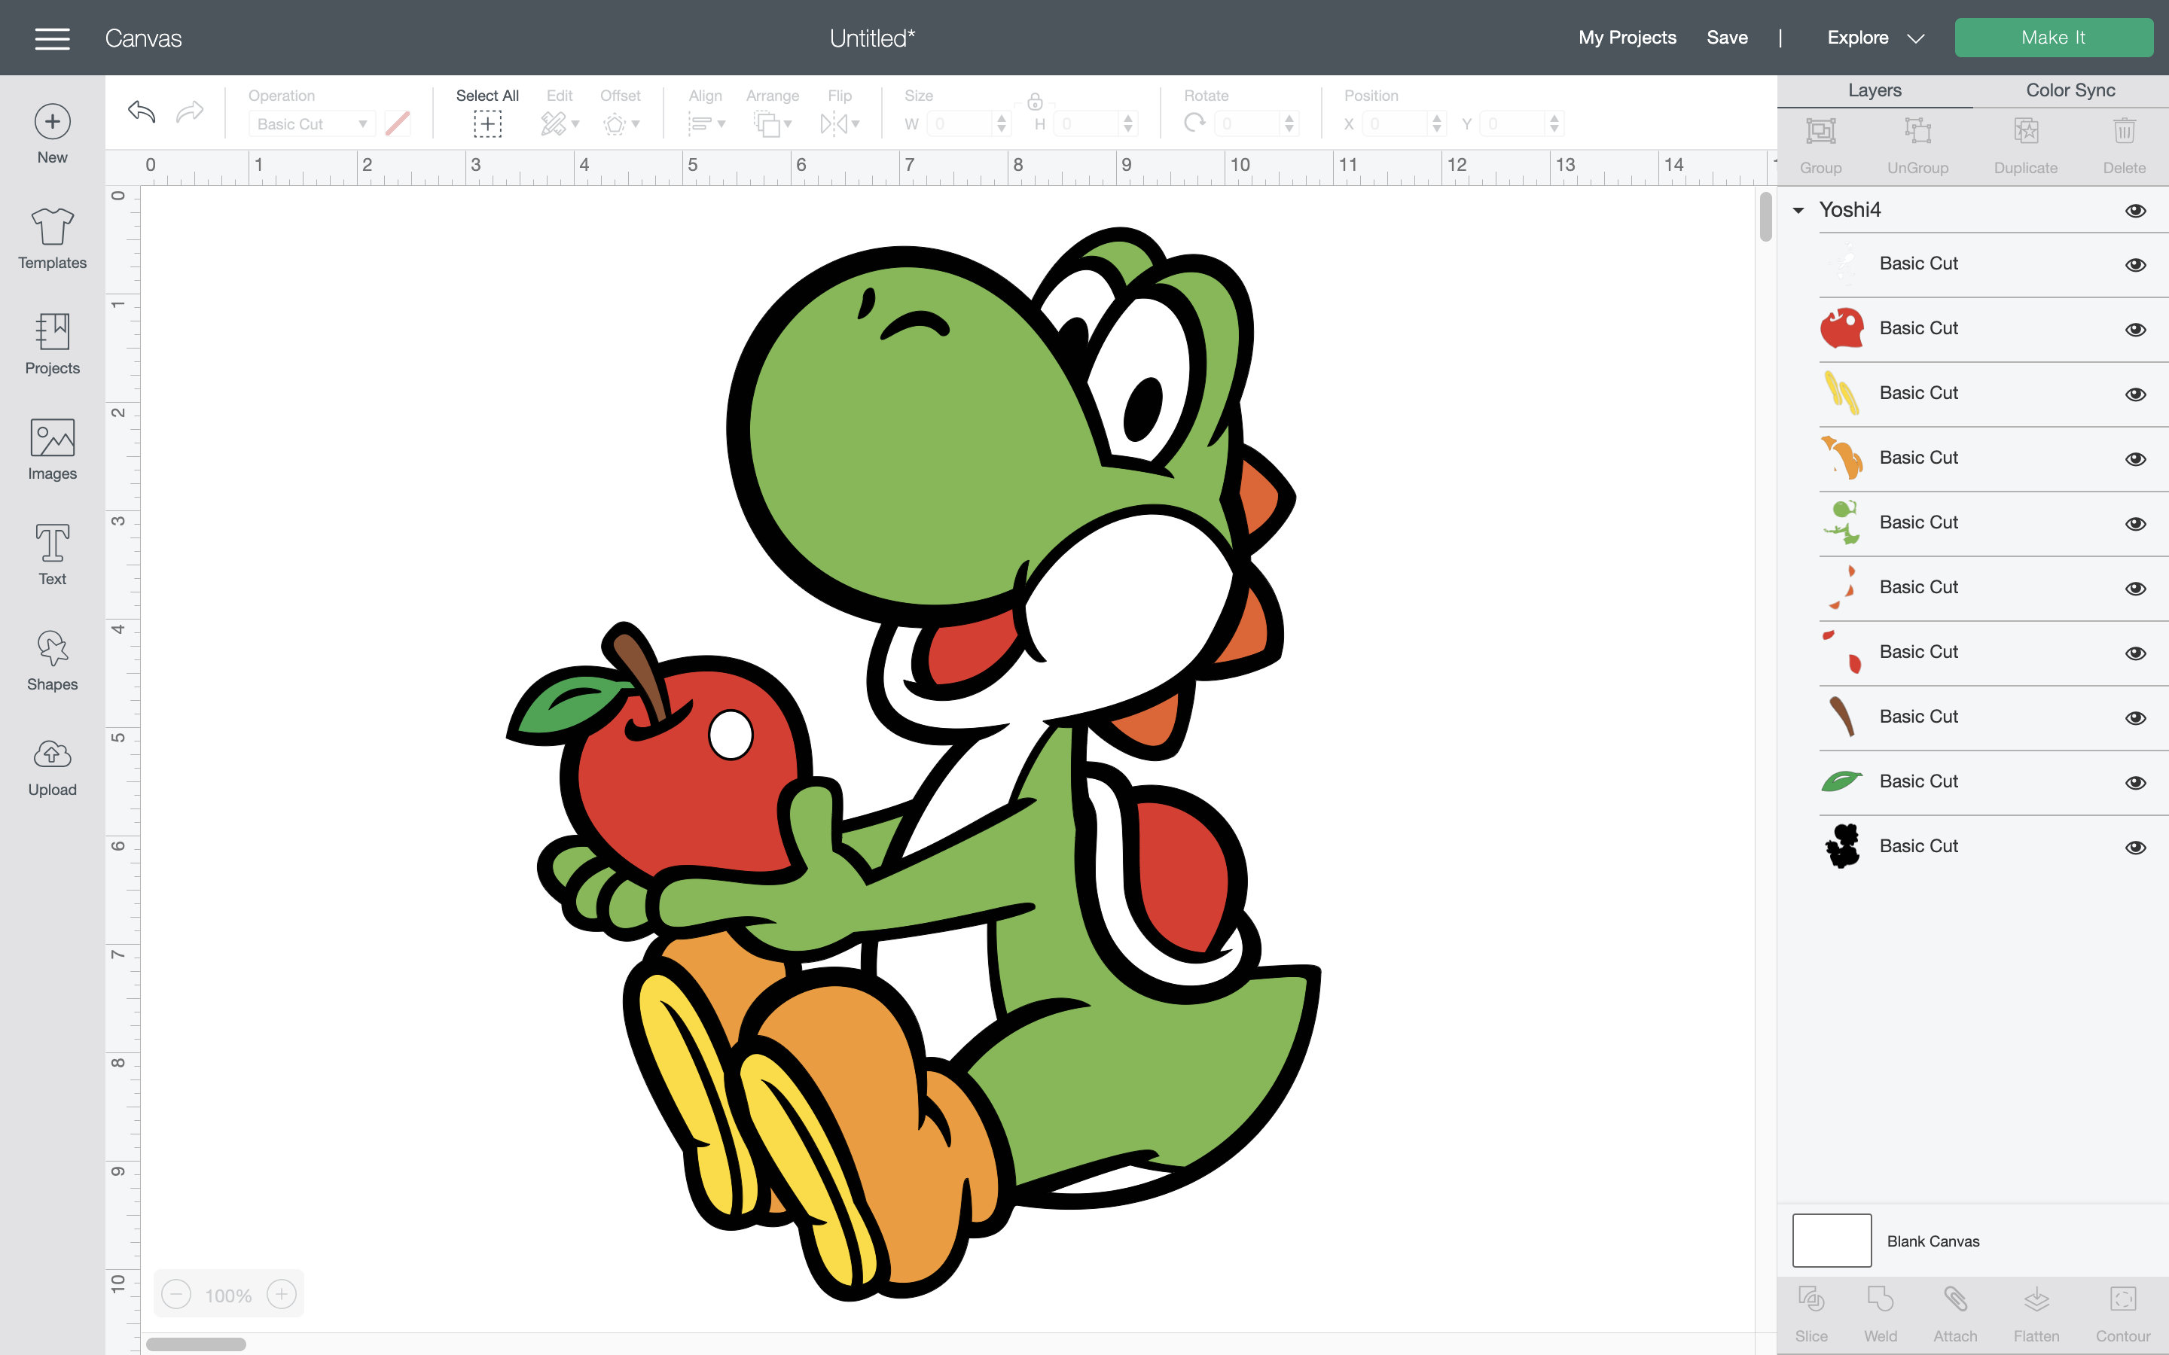Open the operation color swatch
The width and height of the screenshot is (2169, 1355).
(397, 123)
